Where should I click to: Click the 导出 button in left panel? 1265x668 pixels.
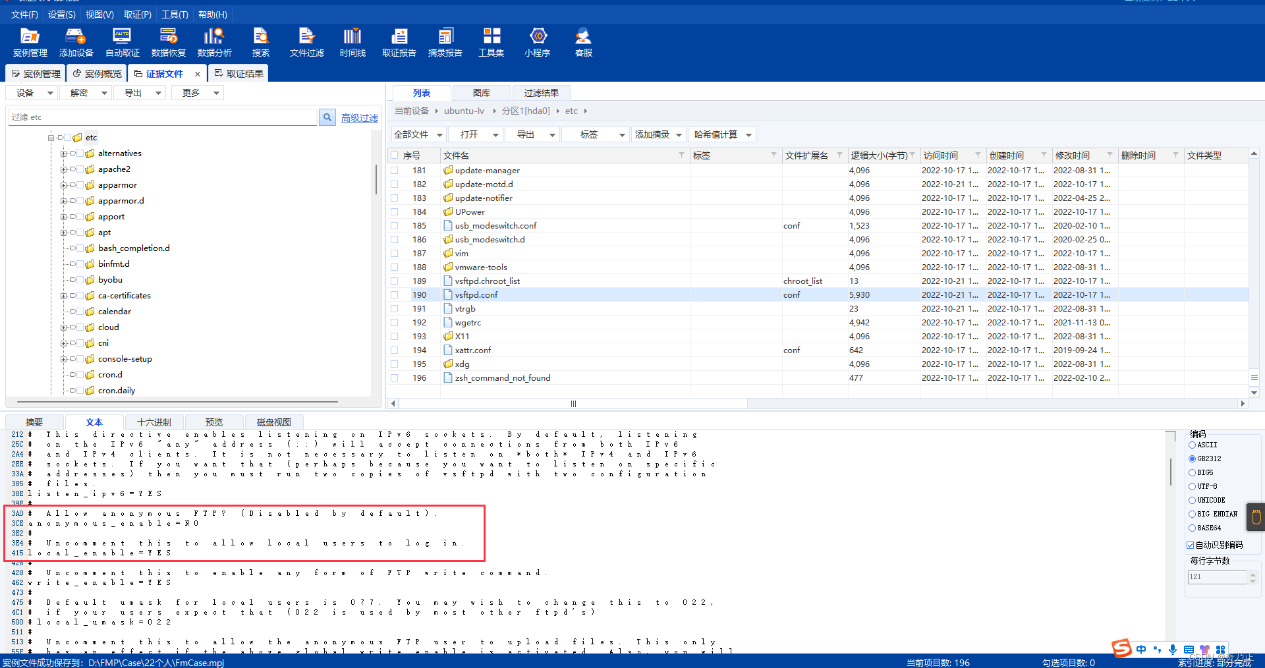(141, 93)
